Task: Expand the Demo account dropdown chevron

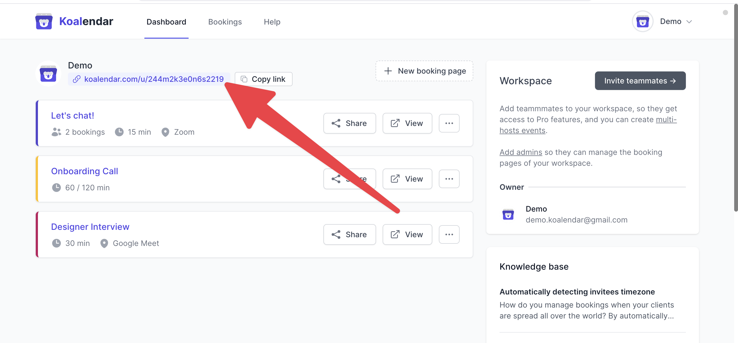Action: click(689, 22)
